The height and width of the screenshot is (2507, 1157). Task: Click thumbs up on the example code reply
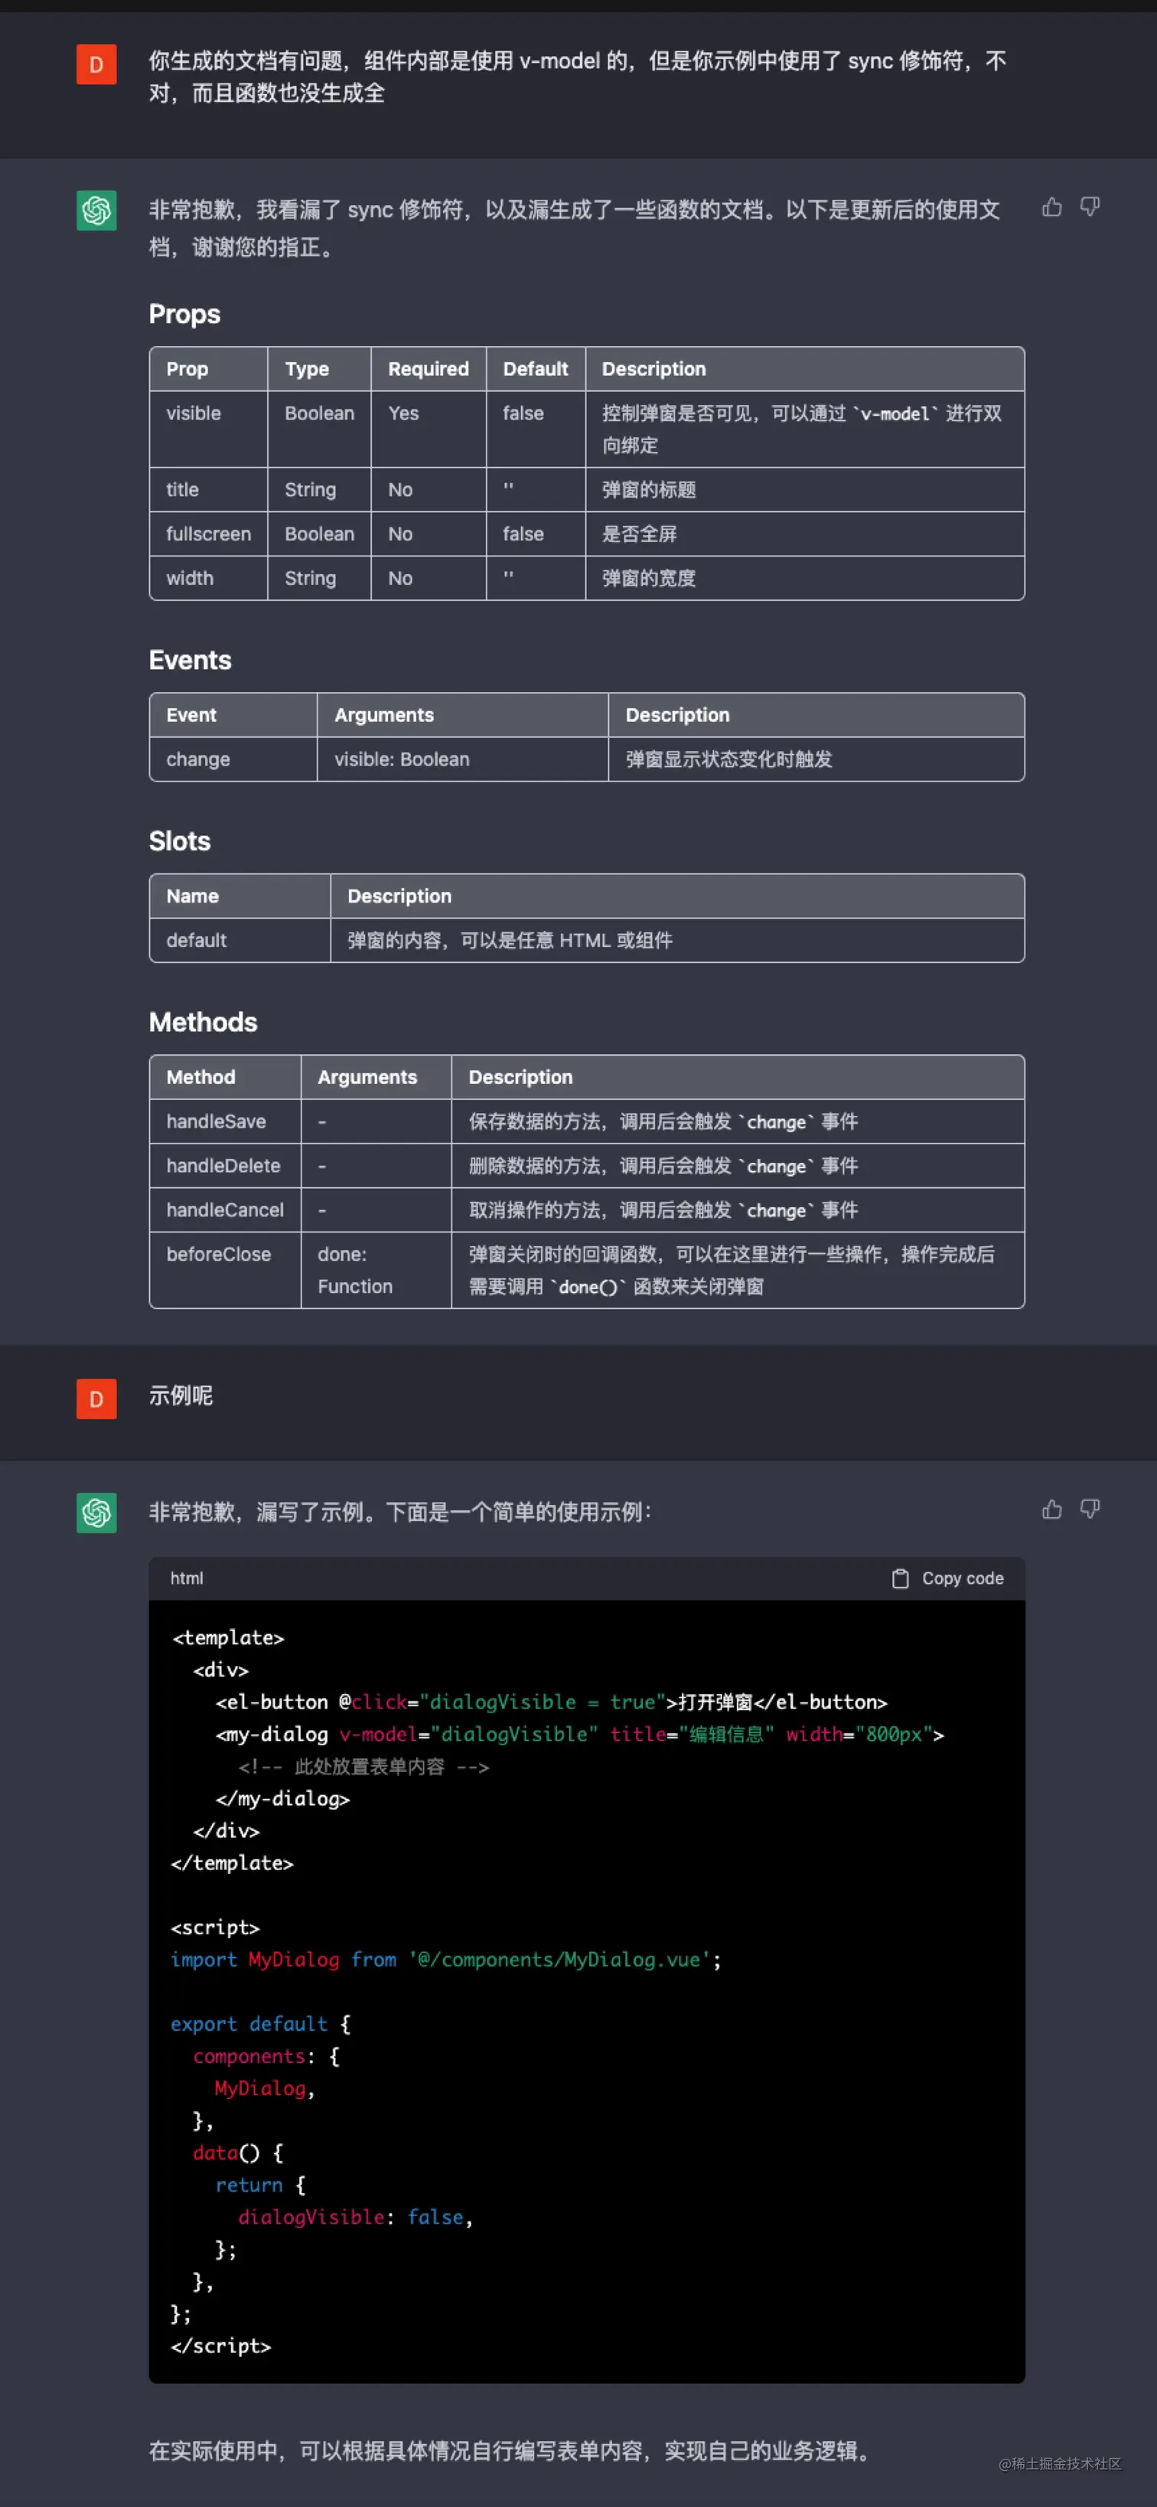pos(1051,1509)
